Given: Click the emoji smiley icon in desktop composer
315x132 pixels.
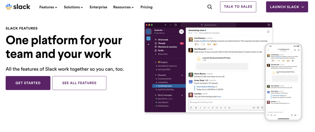Looking at the screenshot, I should pyautogui.click(x=262, y=107).
